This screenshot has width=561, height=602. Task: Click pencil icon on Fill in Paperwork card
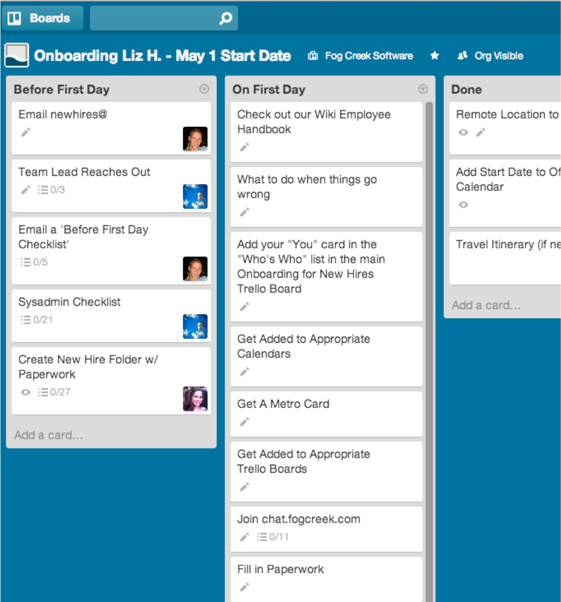click(245, 587)
